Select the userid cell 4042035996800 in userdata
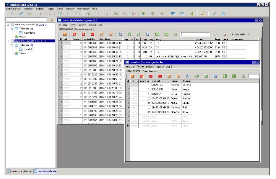 [160, 98]
